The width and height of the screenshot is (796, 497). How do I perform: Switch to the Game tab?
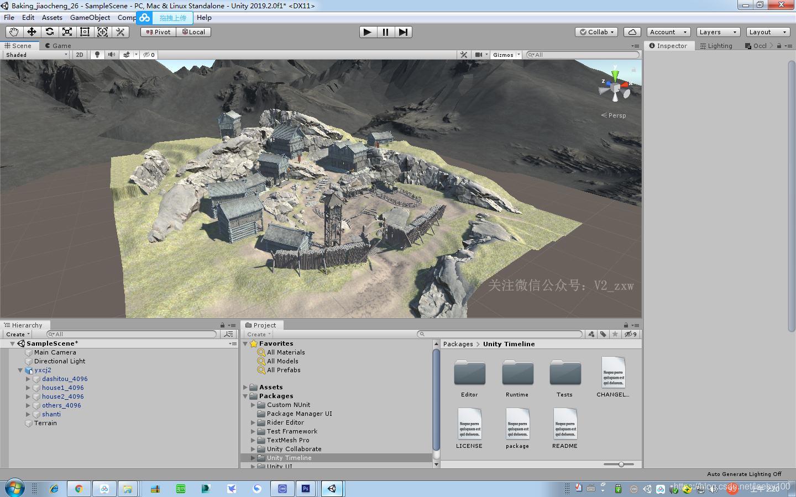tap(58, 46)
